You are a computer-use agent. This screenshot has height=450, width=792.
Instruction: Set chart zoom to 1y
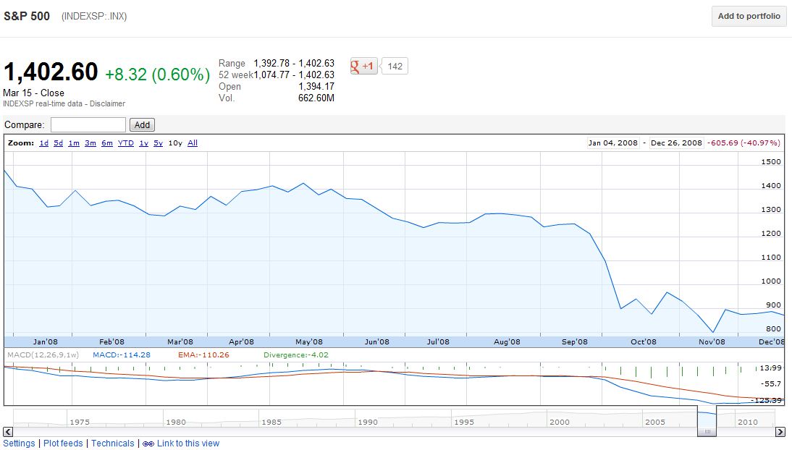[x=144, y=143]
